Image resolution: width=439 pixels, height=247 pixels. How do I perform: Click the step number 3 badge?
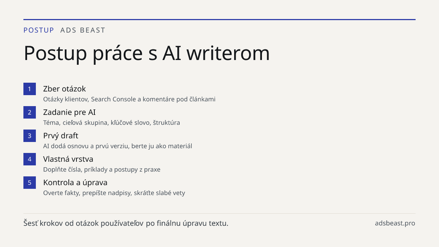click(30, 136)
